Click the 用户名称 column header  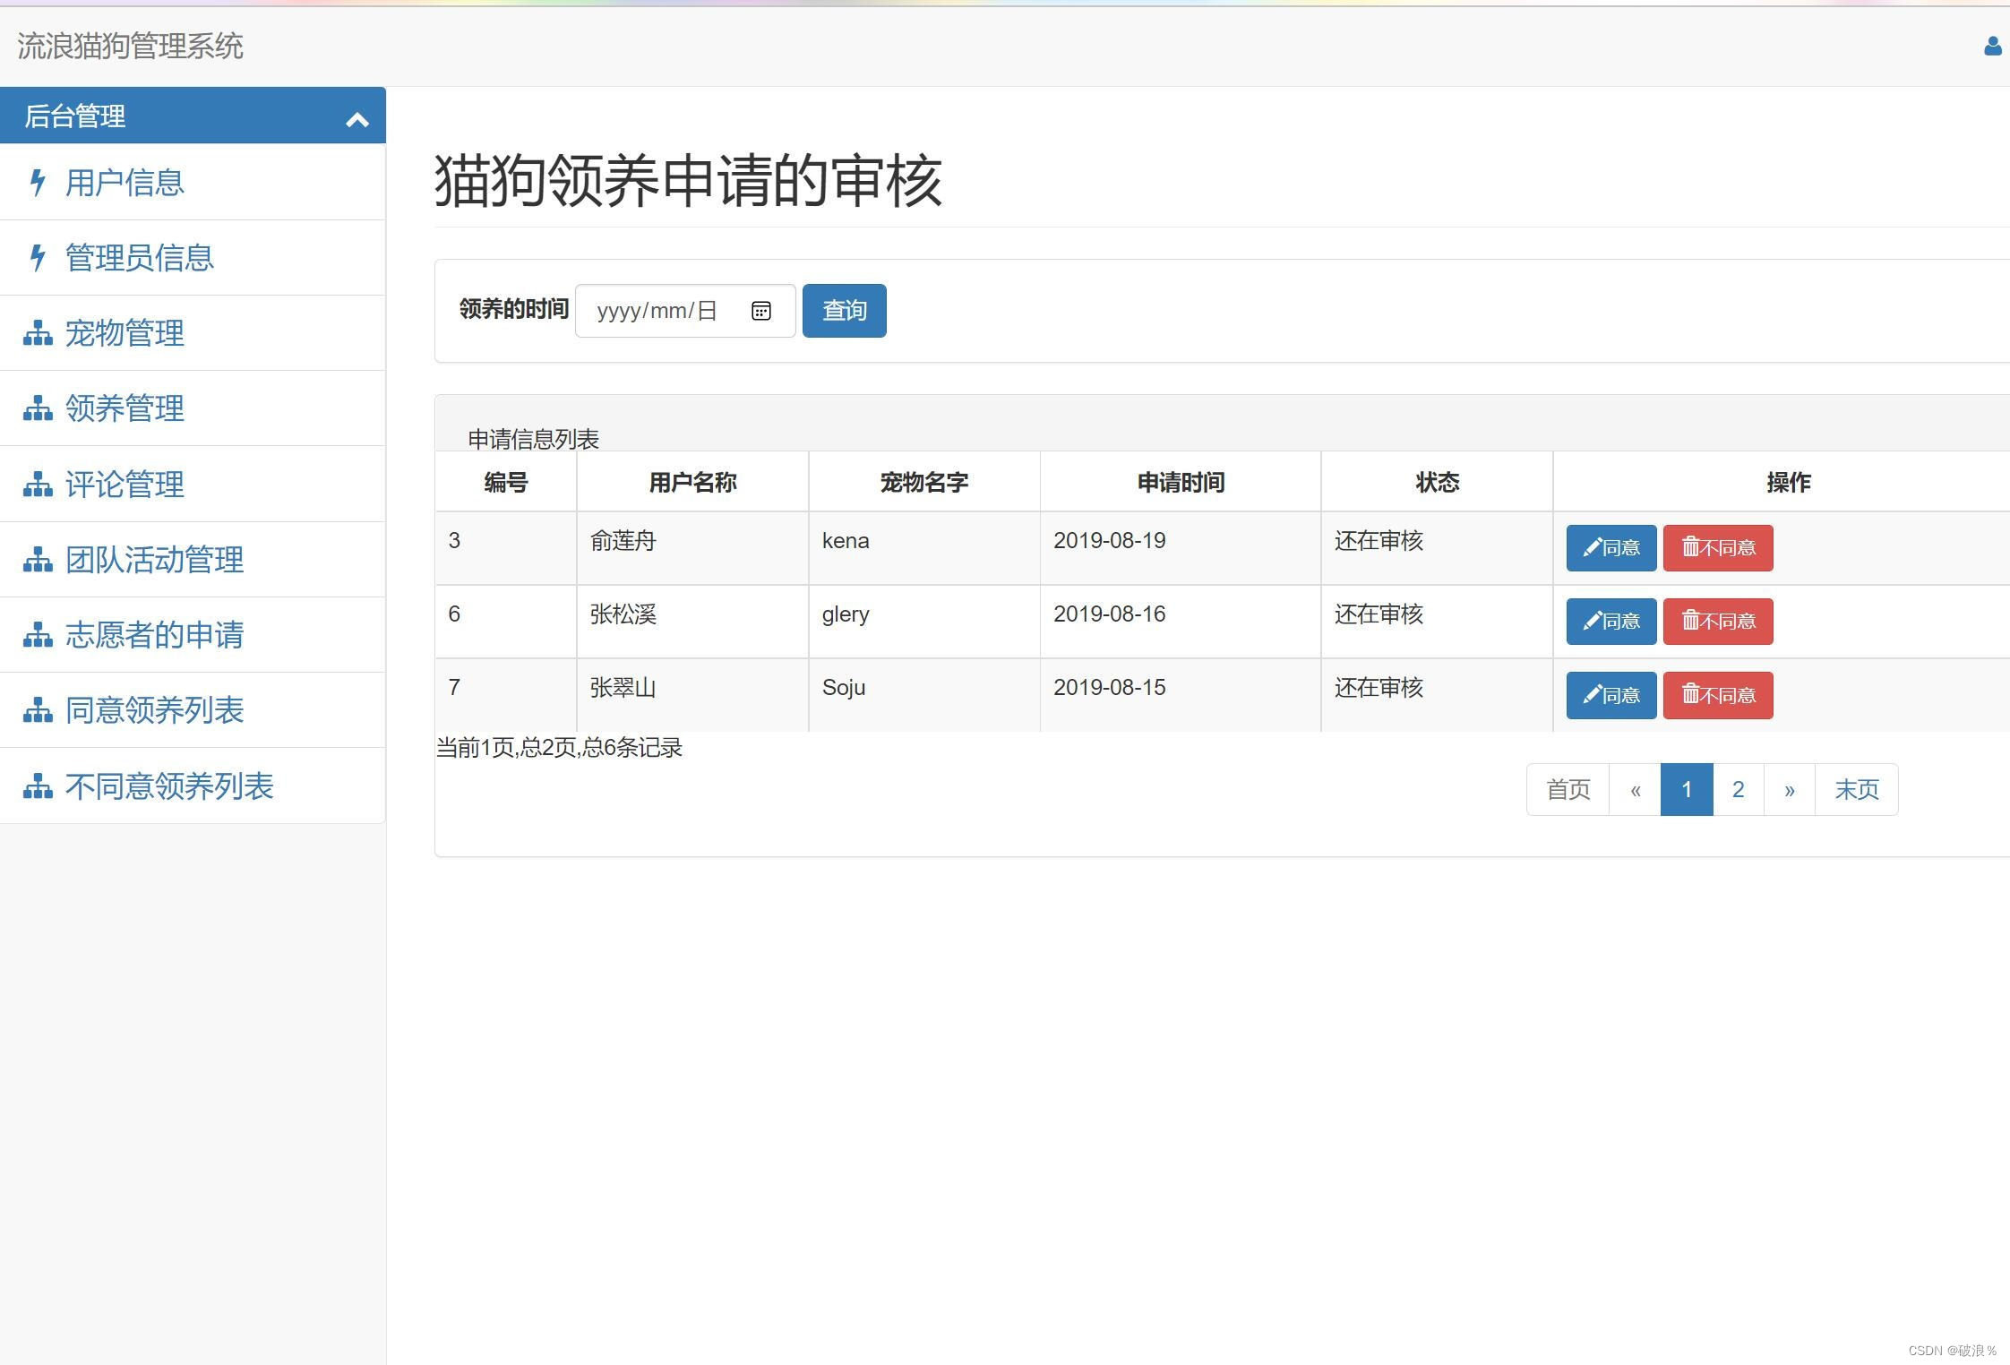(x=692, y=483)
